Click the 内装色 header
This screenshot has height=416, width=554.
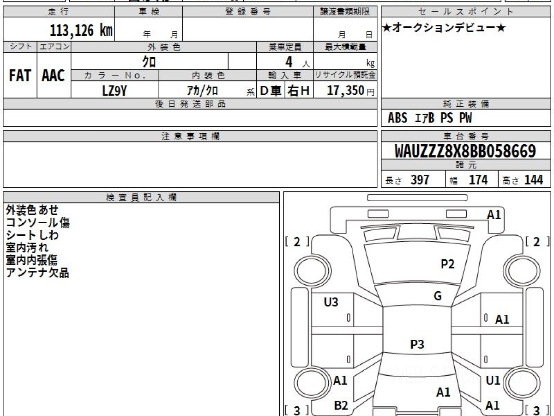point(208,75)
